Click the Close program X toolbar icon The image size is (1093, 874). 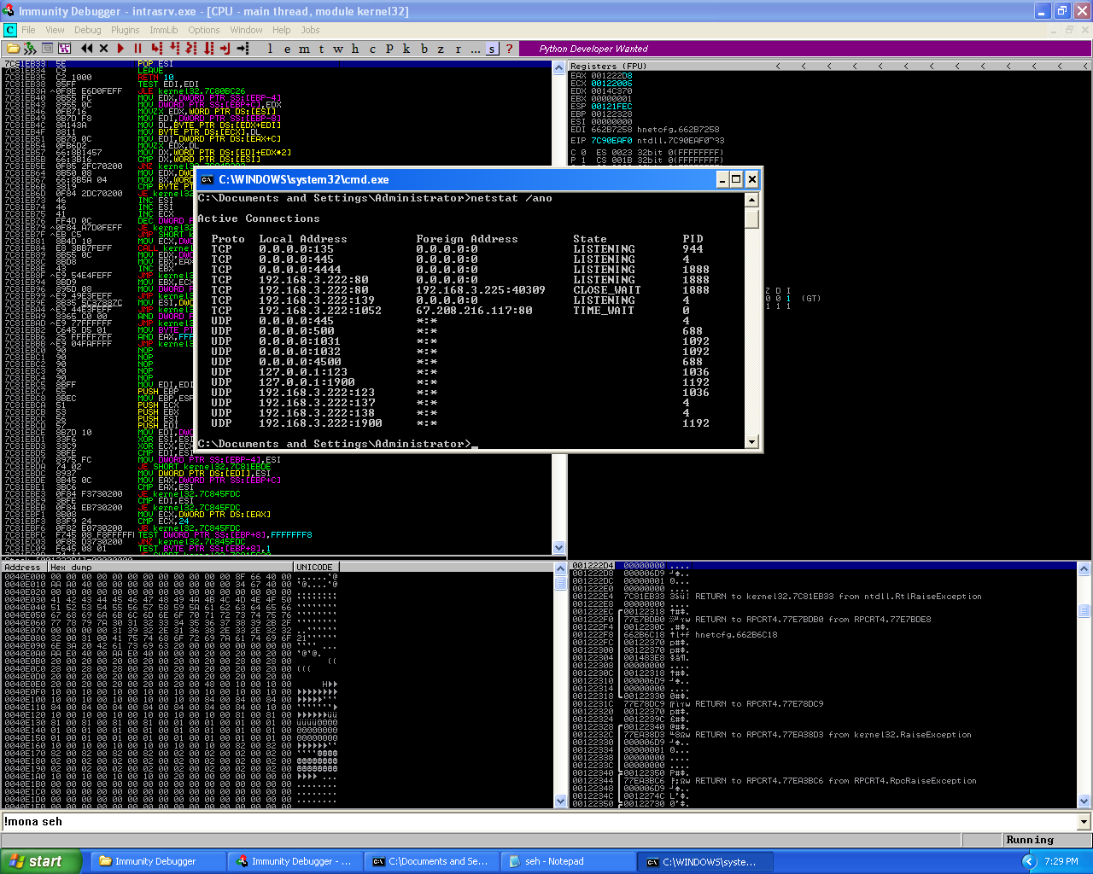click(x=103, y=49)
